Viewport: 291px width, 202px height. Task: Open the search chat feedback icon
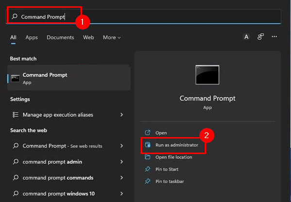(x=260, y=36)
